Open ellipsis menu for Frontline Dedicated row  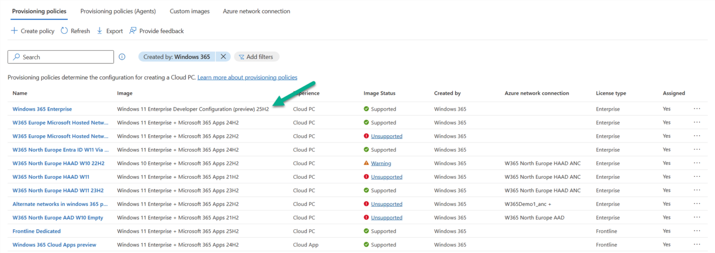tap(697, 231)
